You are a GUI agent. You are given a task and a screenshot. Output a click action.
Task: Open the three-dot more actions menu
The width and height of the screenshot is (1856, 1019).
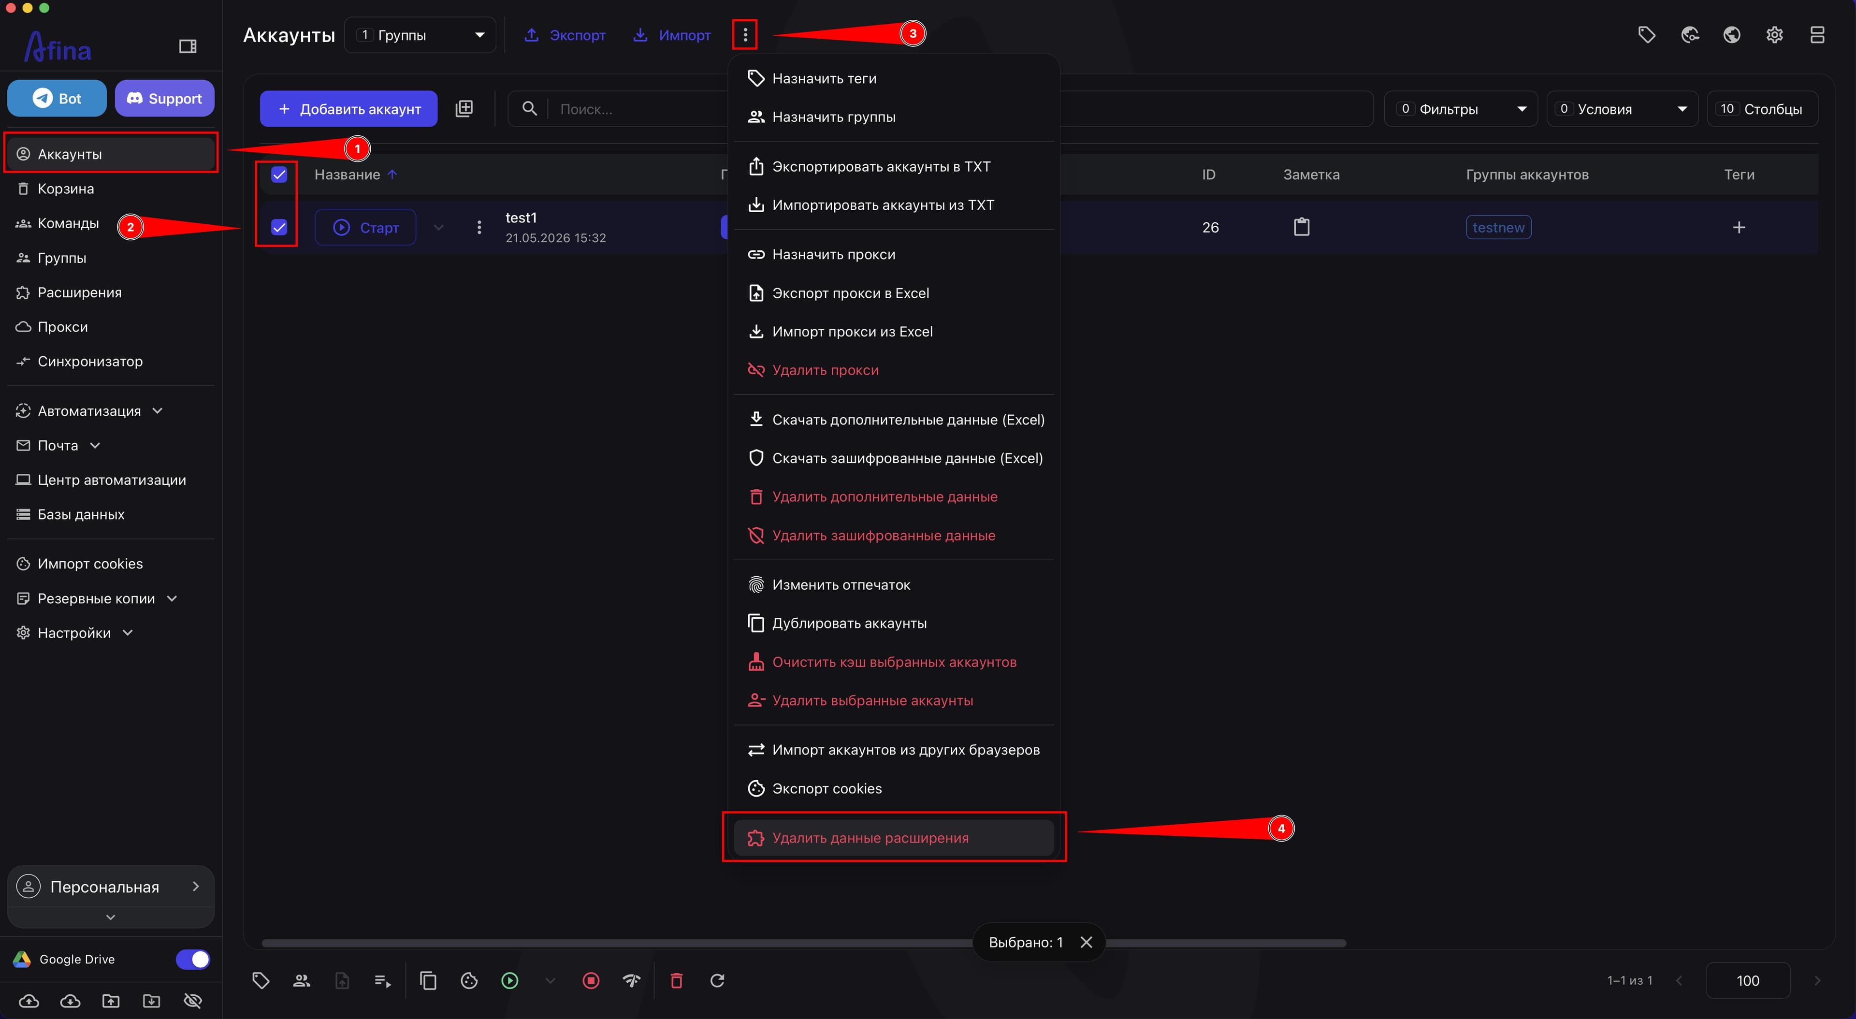pyautogui.click(x=745, y=35)
